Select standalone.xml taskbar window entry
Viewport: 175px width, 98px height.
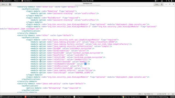tap(158, 97)
